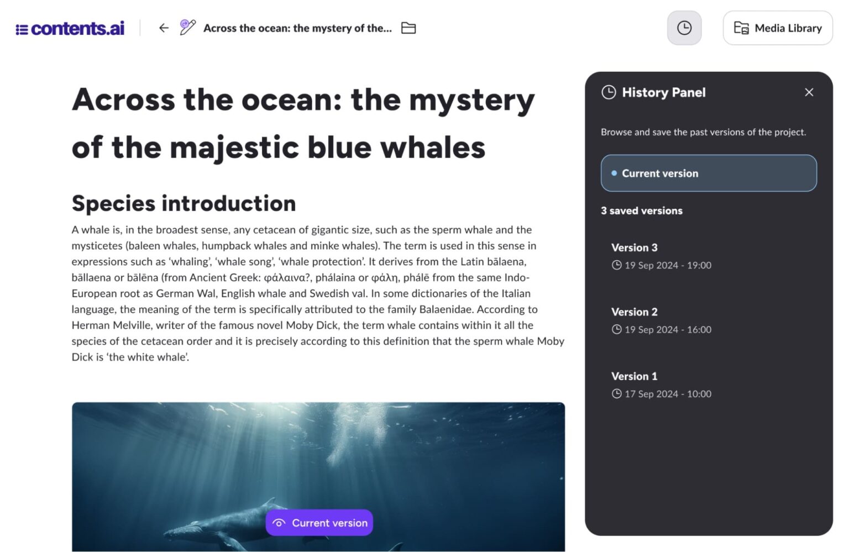Close the History Panel

tap(809, 92)
